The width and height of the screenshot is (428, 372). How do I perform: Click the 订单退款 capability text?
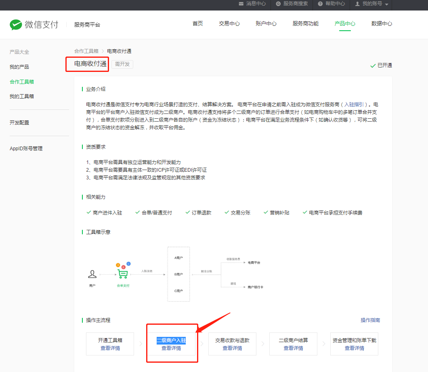pos(201,213)
